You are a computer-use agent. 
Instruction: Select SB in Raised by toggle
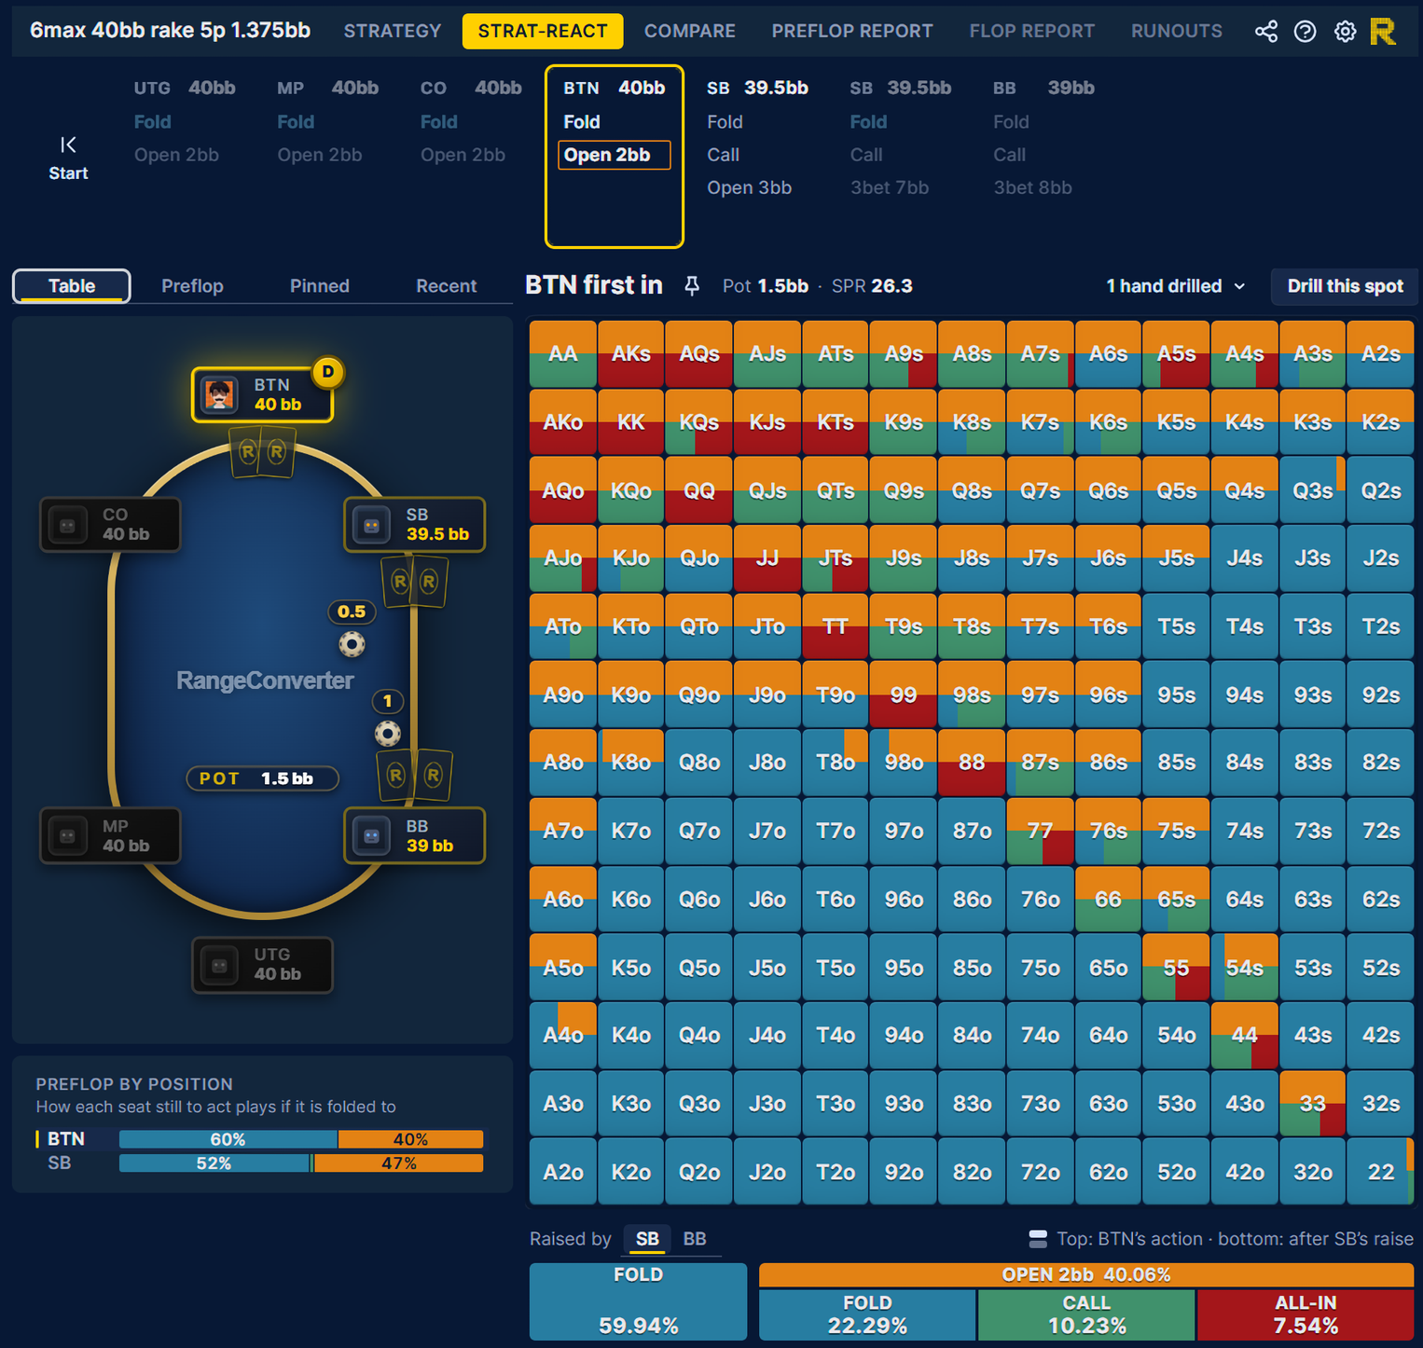(x=647, y=1239)
